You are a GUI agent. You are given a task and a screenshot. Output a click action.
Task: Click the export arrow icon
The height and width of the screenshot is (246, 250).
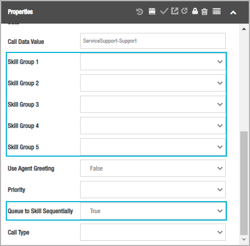click(175, 11)
